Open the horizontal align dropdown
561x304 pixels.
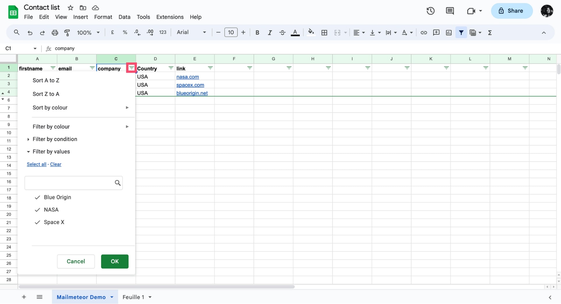[x=359, y=33]
